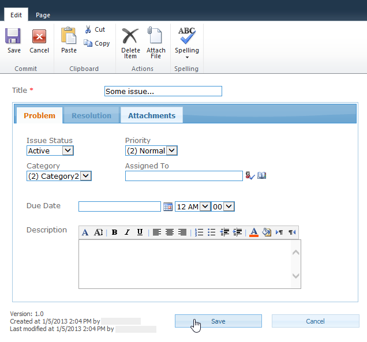Select the Resolution tab

pyautogui.click(x=91, y=115)
